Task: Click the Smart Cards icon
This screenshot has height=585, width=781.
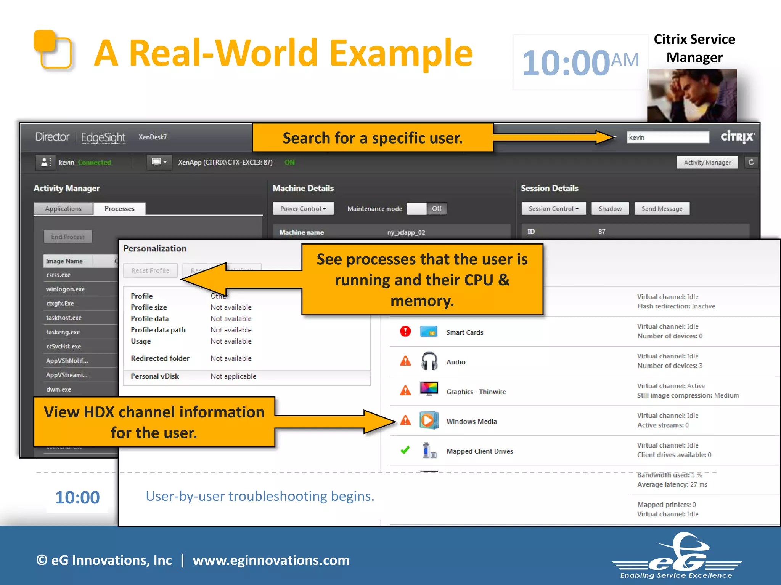Action: pyautogui.click(x=429, y=332)
